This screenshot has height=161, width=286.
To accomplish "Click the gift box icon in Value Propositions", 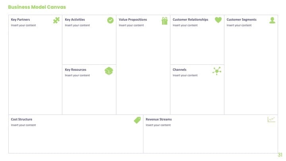I will [164, 21].
